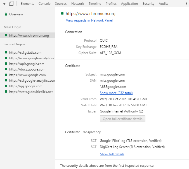This screenshot has height=169, width=189.
Task: Open the Elements tab
Action: pos(27,4)
